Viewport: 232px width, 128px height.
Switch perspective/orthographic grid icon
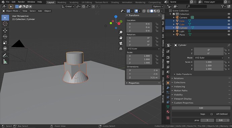(x=121, y=49)
